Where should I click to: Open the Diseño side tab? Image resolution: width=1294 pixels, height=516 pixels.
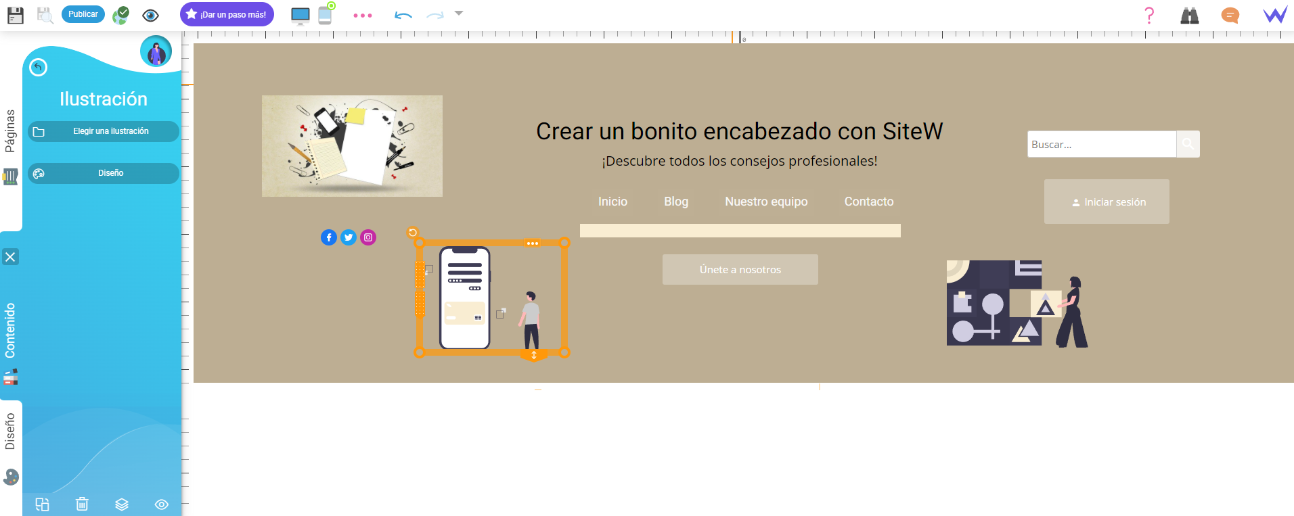[x=10, y=431]
